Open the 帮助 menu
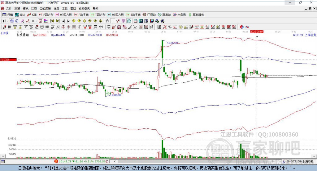Image resolution: width=317 pixels, height=171 pixels. click(x=95, y=8)
